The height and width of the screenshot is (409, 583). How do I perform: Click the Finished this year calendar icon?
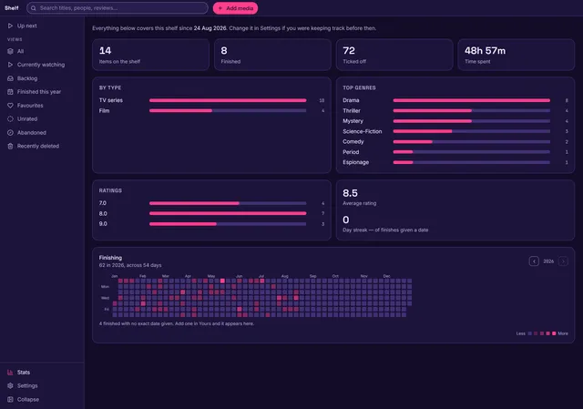[x=10, y=92]
